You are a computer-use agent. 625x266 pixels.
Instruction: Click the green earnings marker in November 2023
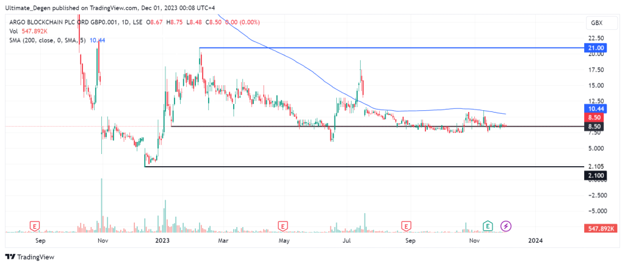[488, 226]
